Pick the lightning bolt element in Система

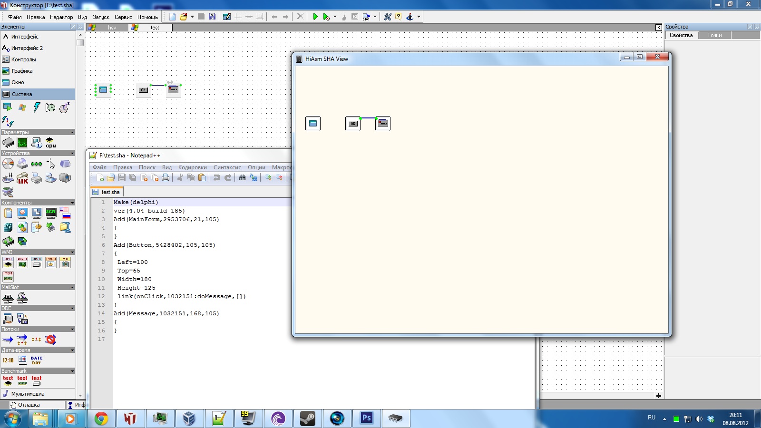(x=37, y=107)
